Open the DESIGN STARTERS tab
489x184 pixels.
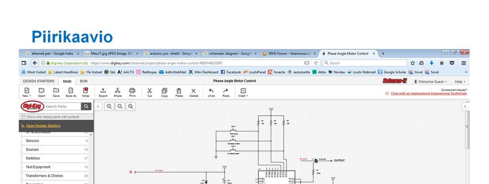tap(39, 81)
